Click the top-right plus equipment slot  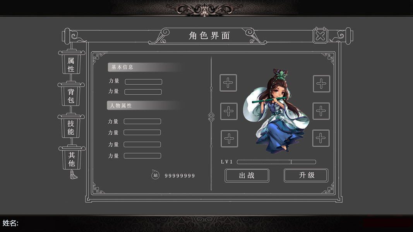(x=321, y=84)
